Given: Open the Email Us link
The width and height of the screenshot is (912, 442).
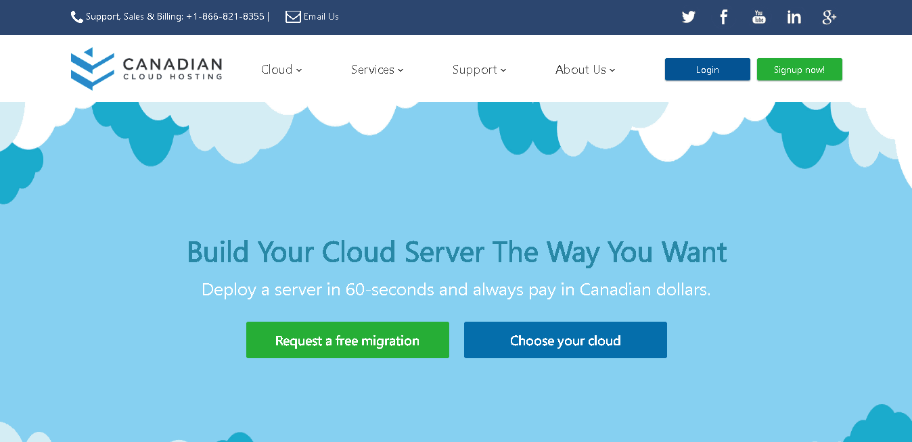Looking at the screenshot, I should coord(321,17).
